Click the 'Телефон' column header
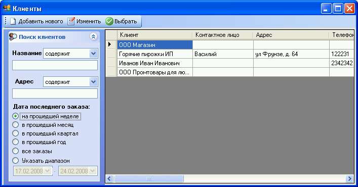358x187 pixels. click(x=342, y=35)
